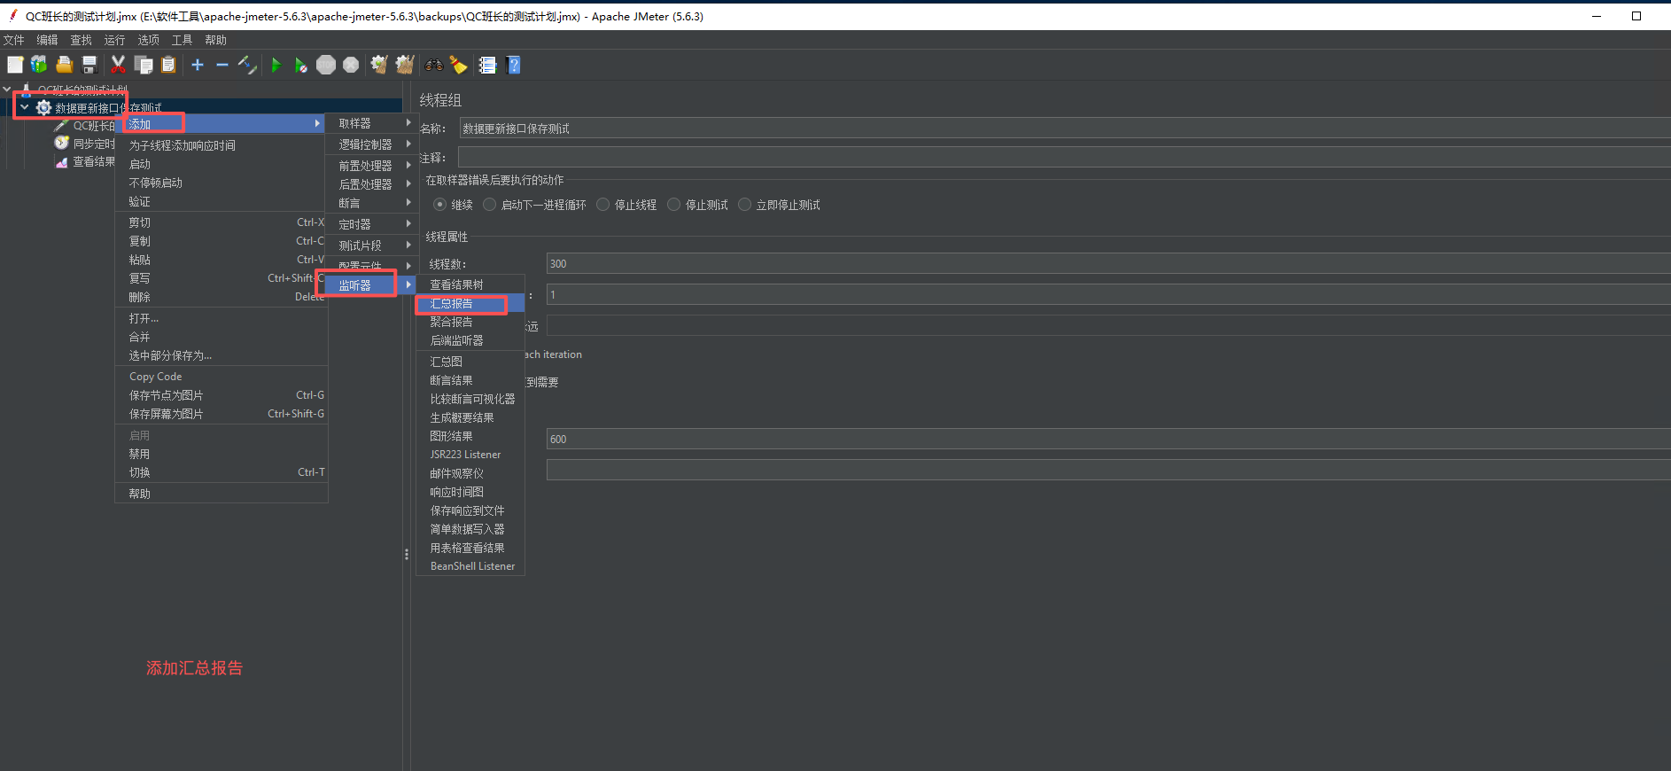1671x771 pixels.
Task: Click the 名称 name input field
Action: pos(1065,128)
